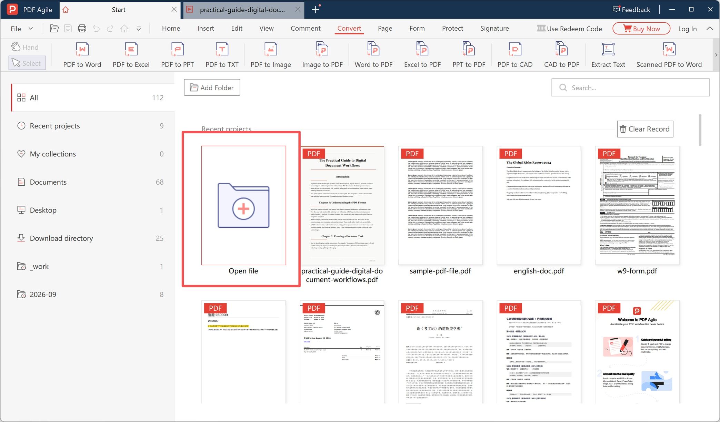Start the PDF to TXT conversion tool
The image size is (720, 422).
pos(222,55)
